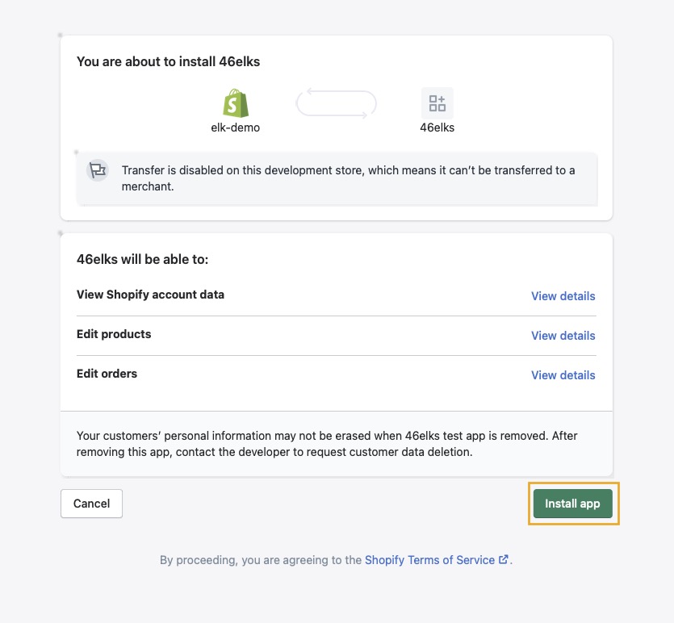Select the "Edit products" permission text
Viewport: 674px width, 623px height.
point(114,334)
